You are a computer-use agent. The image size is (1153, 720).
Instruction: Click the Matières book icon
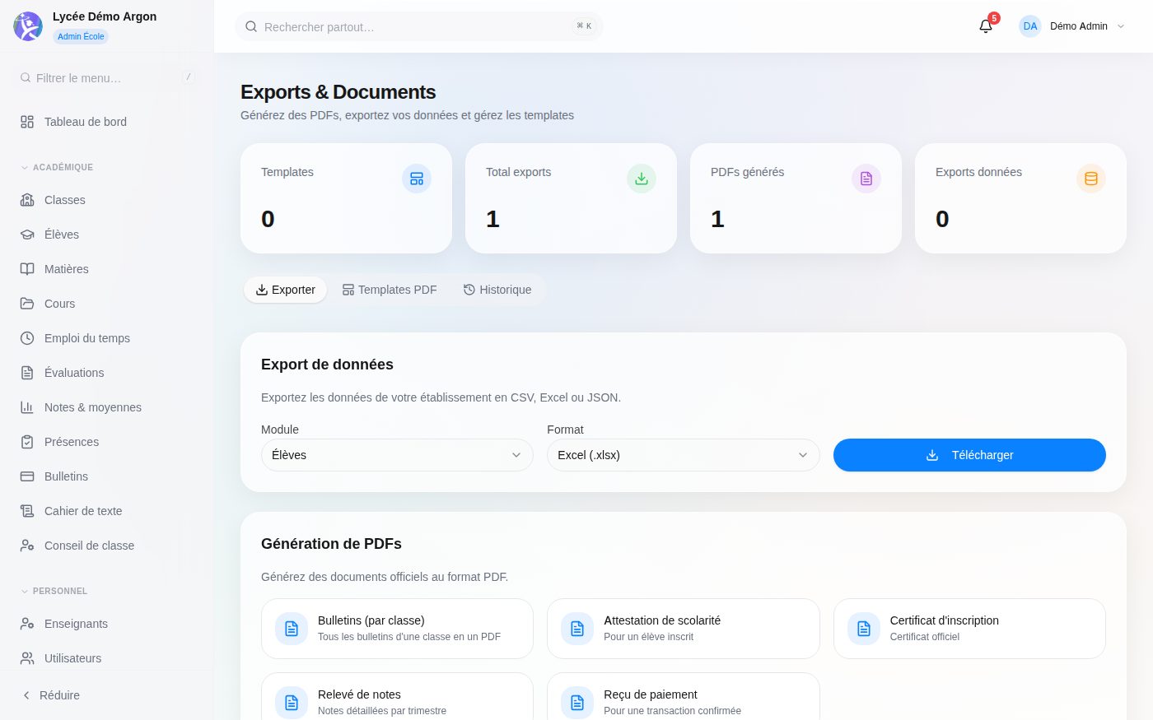point(27,269)
